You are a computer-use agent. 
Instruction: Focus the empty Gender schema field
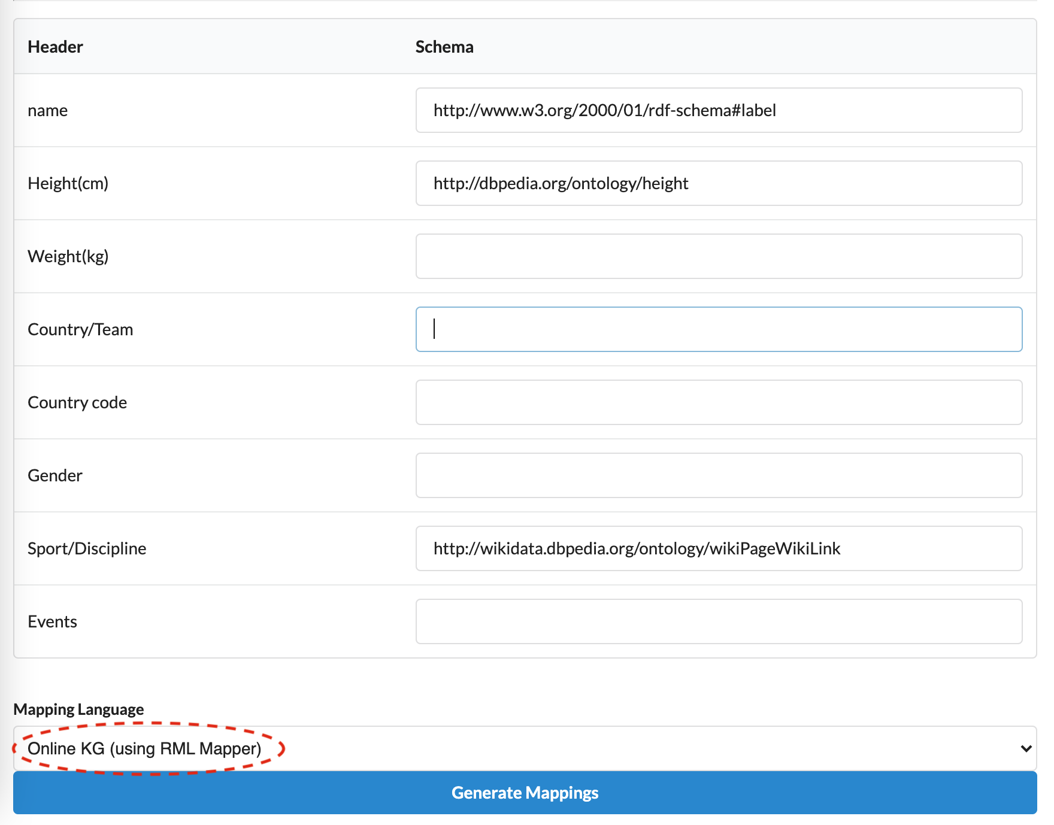click(x=719, y=475)
